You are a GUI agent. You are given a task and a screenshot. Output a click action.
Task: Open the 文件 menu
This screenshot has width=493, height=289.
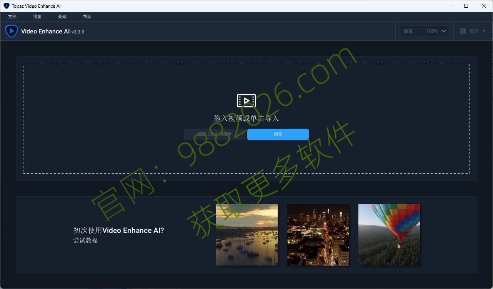pyautogui.click(x=12, y=17)
